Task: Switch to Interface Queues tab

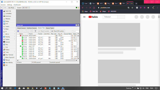Action: click(32, 28)
